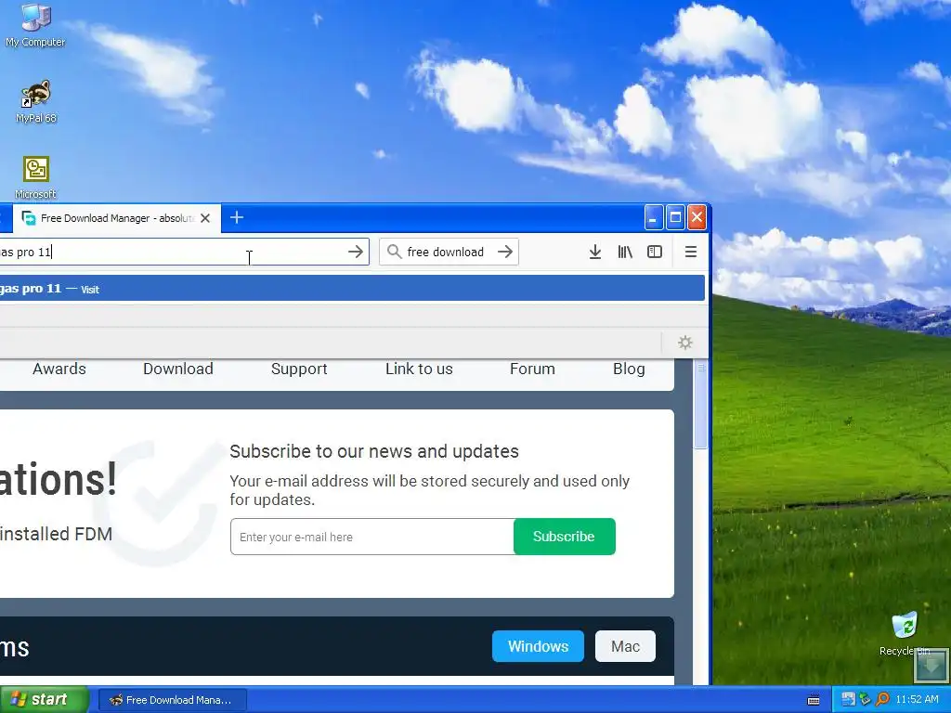Screen dimensions: 951x713
Task: Open the Recycle Bin on the desktop
Action: 905,633
